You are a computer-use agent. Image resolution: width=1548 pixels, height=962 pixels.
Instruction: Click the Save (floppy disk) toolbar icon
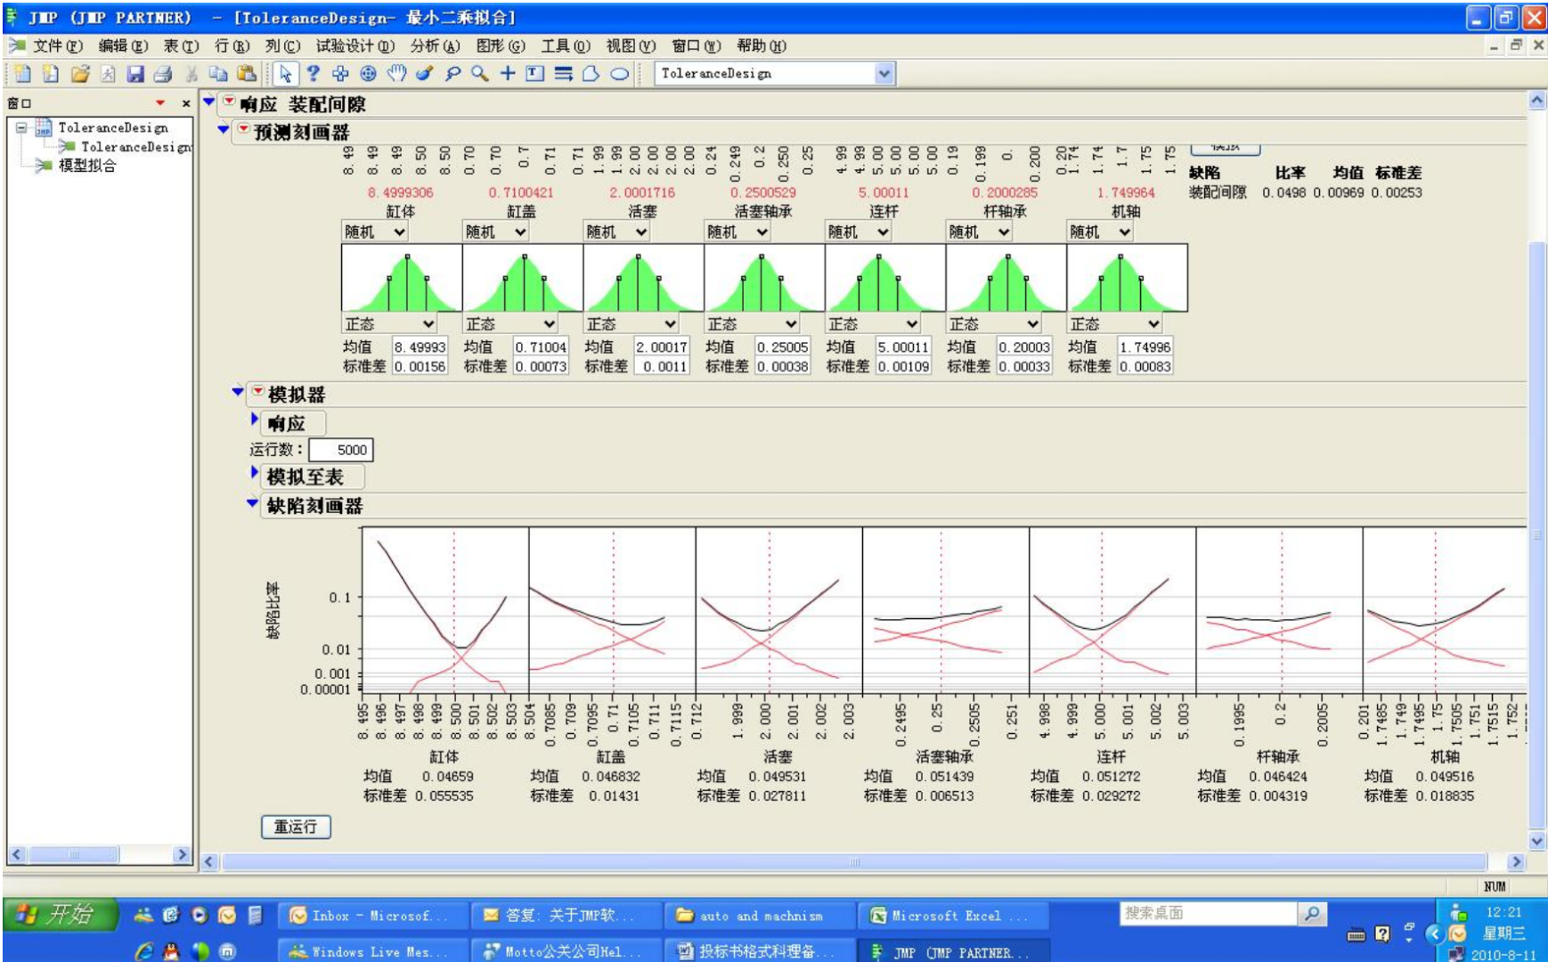pyautogui.click(x=135, y=74)
